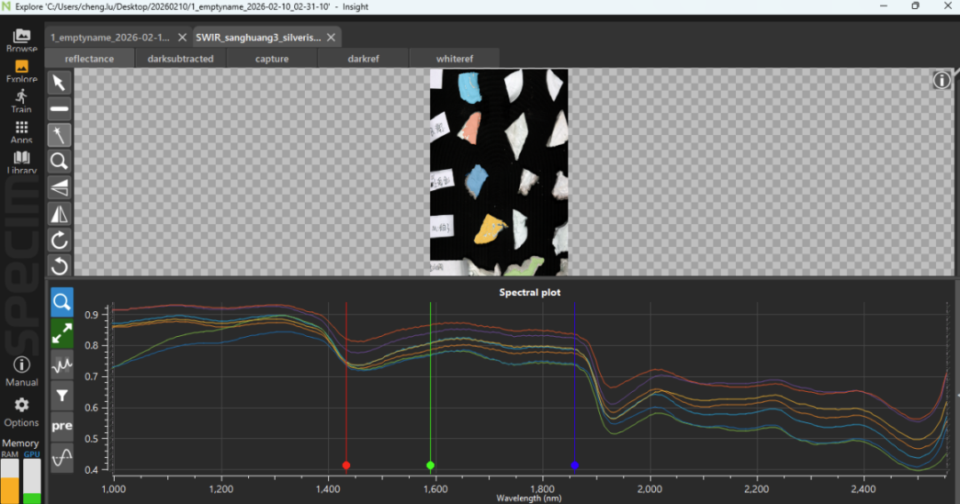Open the spectral filter funnel icon
The height and width of the screenshot is (504, 960).
[x=62, y=396]
